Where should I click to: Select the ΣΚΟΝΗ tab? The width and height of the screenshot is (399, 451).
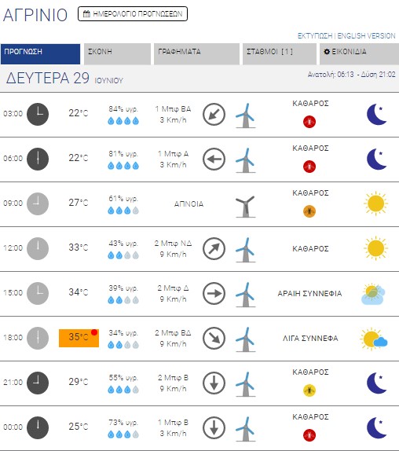coord(117,54)
